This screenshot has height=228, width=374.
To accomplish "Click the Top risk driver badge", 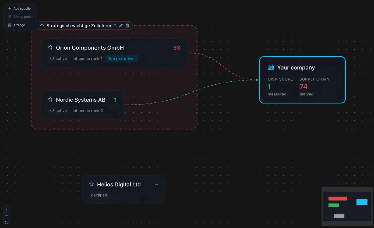I will point(122,58).
